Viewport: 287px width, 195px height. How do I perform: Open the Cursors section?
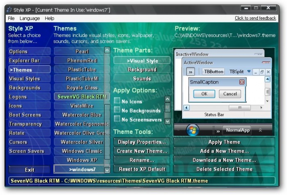[x=30, y=142]
